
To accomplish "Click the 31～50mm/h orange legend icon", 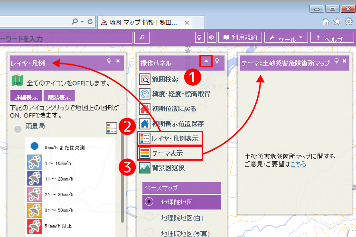I will [x=35, y=210].
